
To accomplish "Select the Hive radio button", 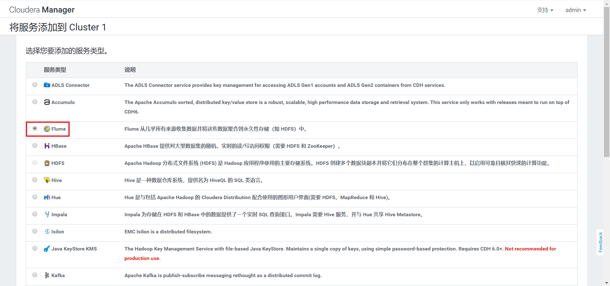I will tap(35, 180).
